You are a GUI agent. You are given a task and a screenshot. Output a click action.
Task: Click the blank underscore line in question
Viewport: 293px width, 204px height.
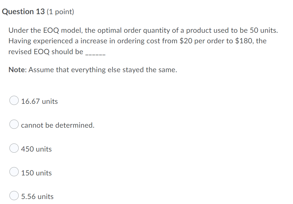[95, 54]
